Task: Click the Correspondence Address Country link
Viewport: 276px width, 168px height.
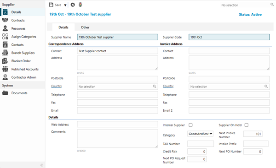Action: click(x=57, y=86)
